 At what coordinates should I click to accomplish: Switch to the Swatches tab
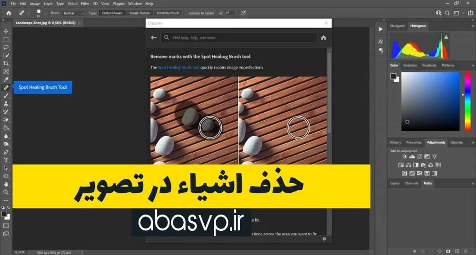click(410, 65)
